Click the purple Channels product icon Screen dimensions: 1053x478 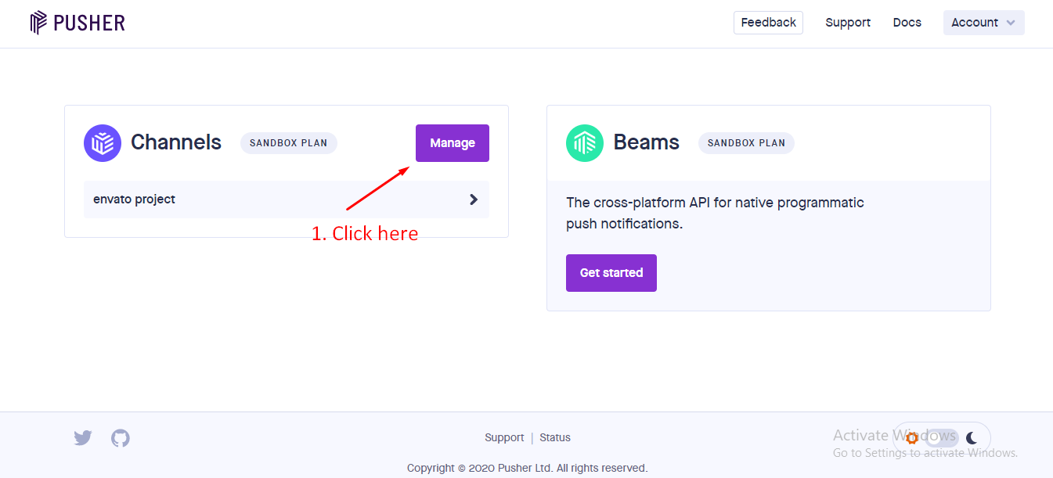pyautogui.click(x=103, y=143)
